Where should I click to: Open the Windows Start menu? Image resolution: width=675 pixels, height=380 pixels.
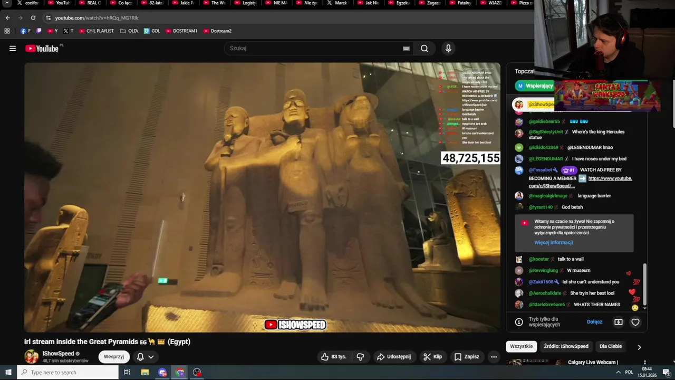pos(8,373)
